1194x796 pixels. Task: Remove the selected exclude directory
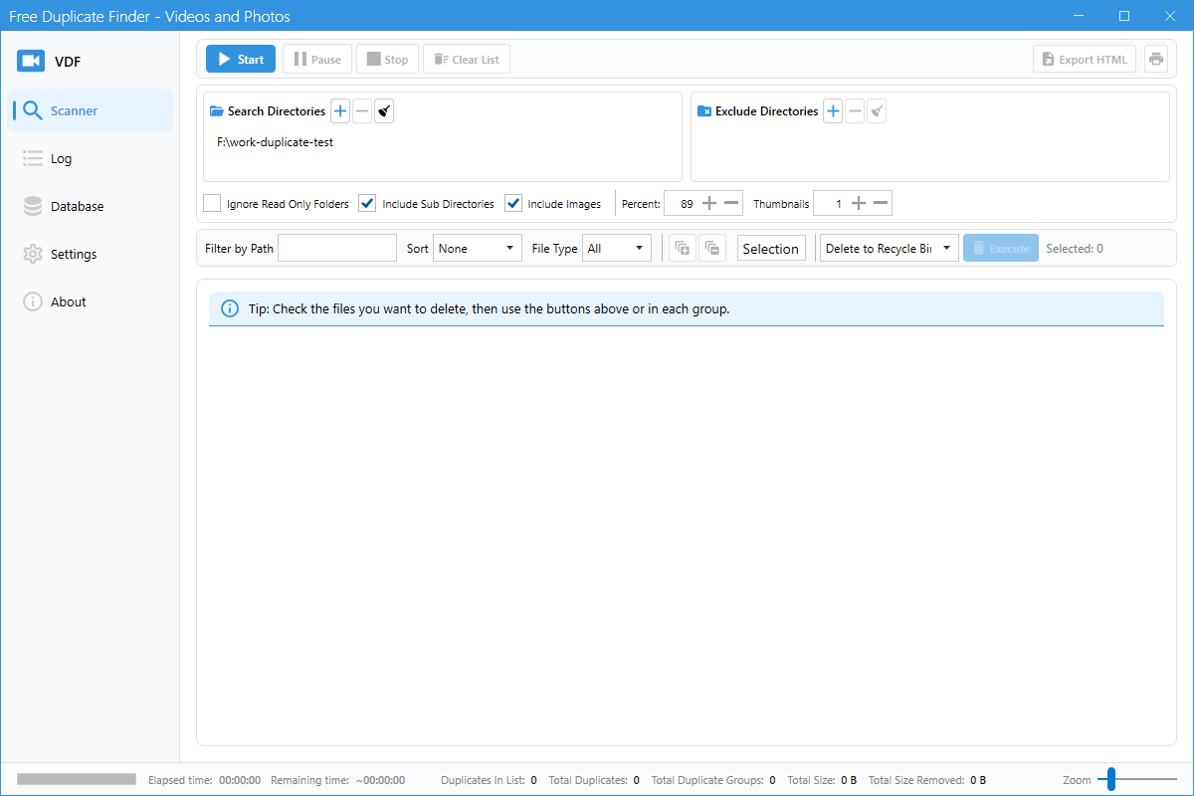coord(855,111)
